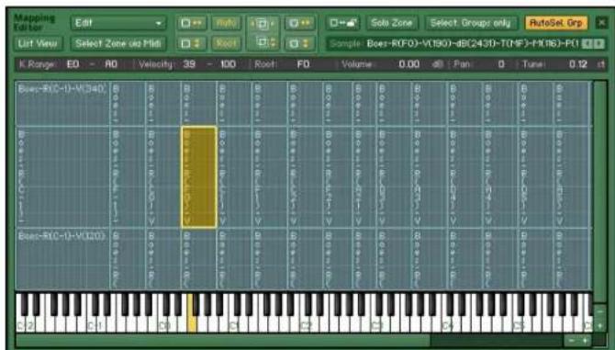The width and height of the screenshot is (615, 350).
Task: Click the previous sample arrow
Action: (x=587, y=43)
